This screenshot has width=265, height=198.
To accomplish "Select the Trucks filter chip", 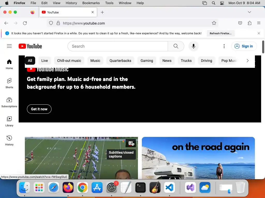I will click(186, 61).
